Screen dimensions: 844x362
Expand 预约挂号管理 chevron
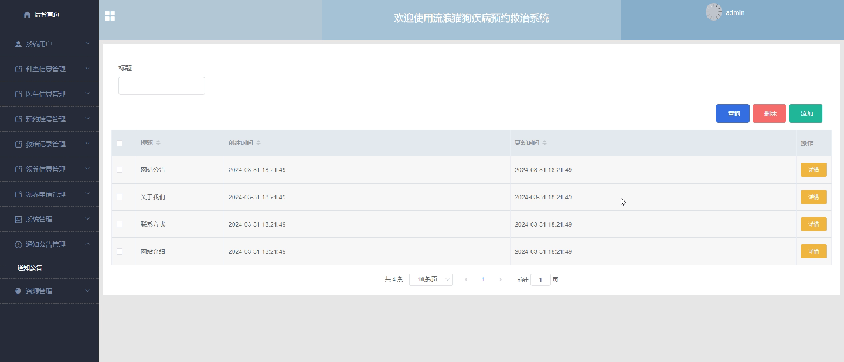tap(87, 119)
